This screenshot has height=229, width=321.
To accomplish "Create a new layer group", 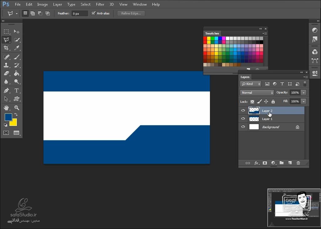I will (282, 163).
